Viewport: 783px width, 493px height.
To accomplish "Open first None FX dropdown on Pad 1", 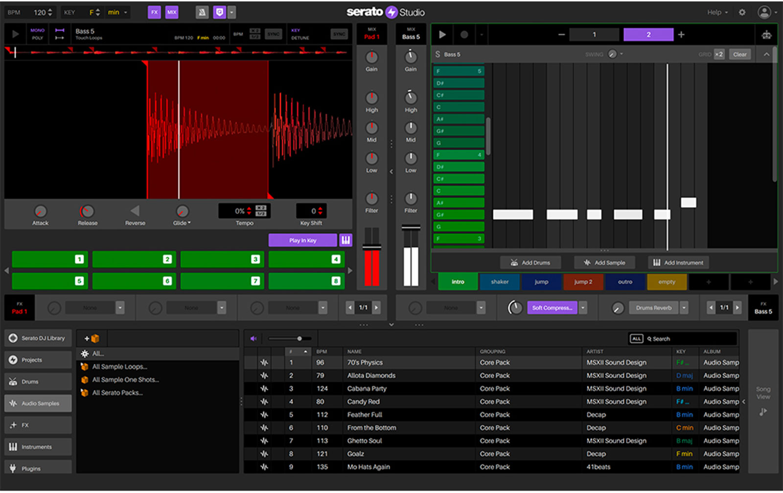I will [x=120, y=308].
